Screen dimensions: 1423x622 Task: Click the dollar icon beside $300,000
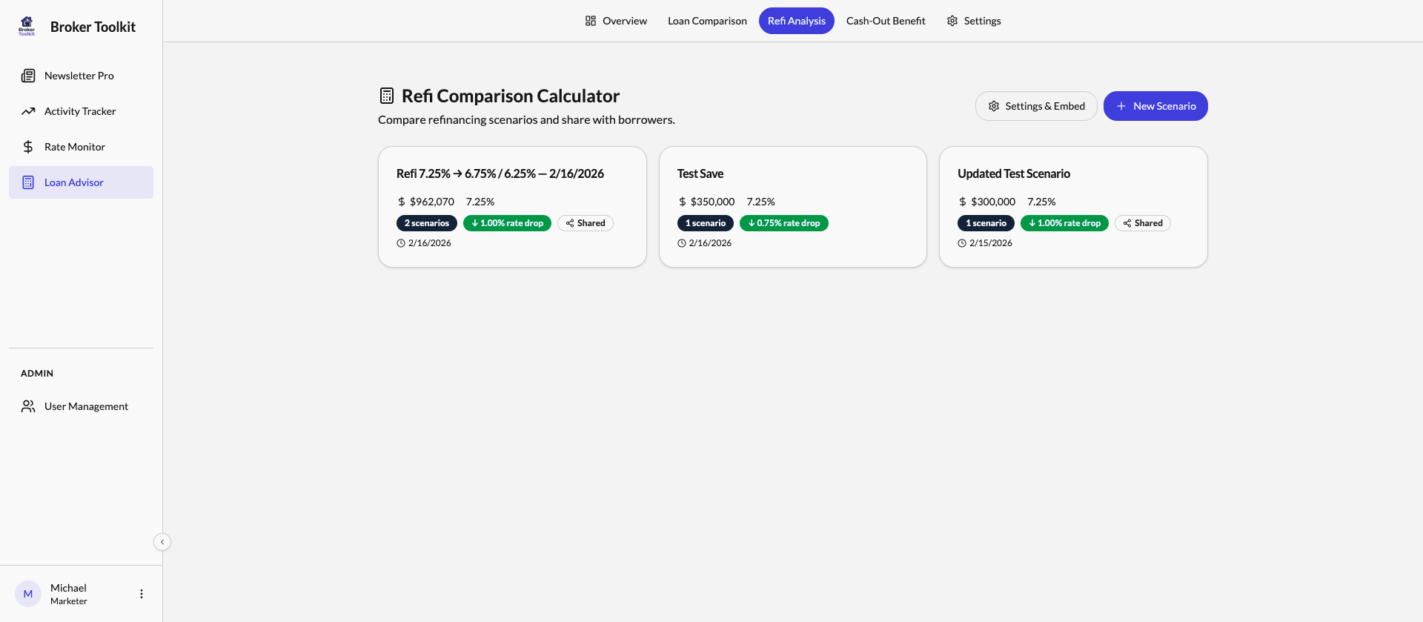(963, 202)
